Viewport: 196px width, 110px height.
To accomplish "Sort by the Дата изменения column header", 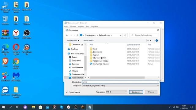I will tap(134, 45).
